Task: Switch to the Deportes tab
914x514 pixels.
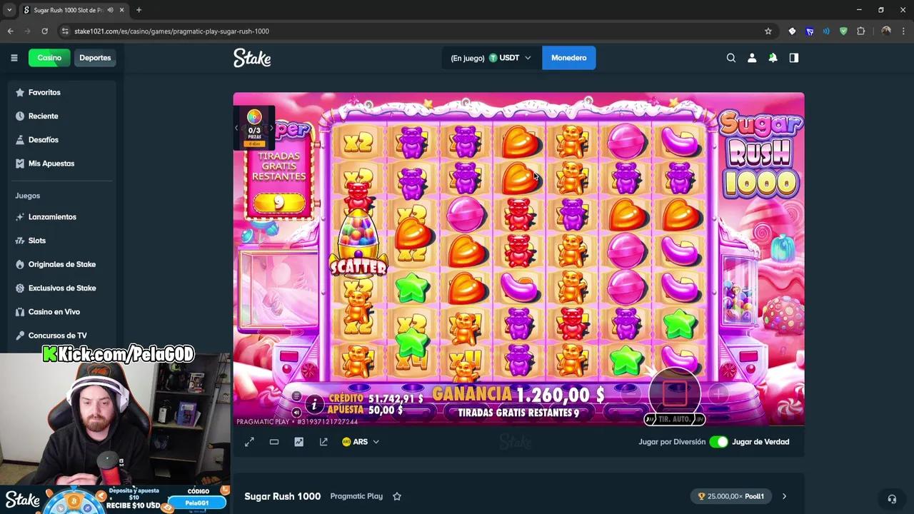Action: point(95,58)
